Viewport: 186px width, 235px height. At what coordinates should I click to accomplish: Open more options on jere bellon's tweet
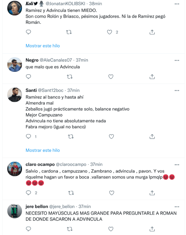(x=177, y=207)
